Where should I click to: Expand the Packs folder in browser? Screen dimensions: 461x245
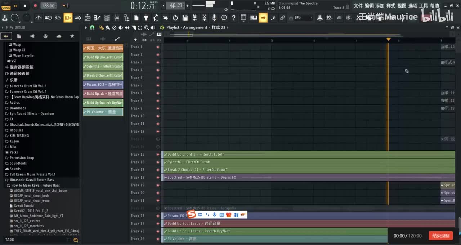[14, 152]
